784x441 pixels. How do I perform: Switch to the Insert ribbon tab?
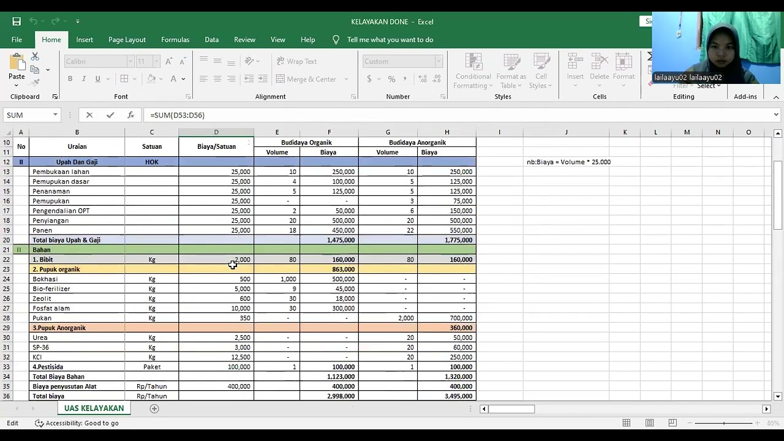tap(85, 40)
